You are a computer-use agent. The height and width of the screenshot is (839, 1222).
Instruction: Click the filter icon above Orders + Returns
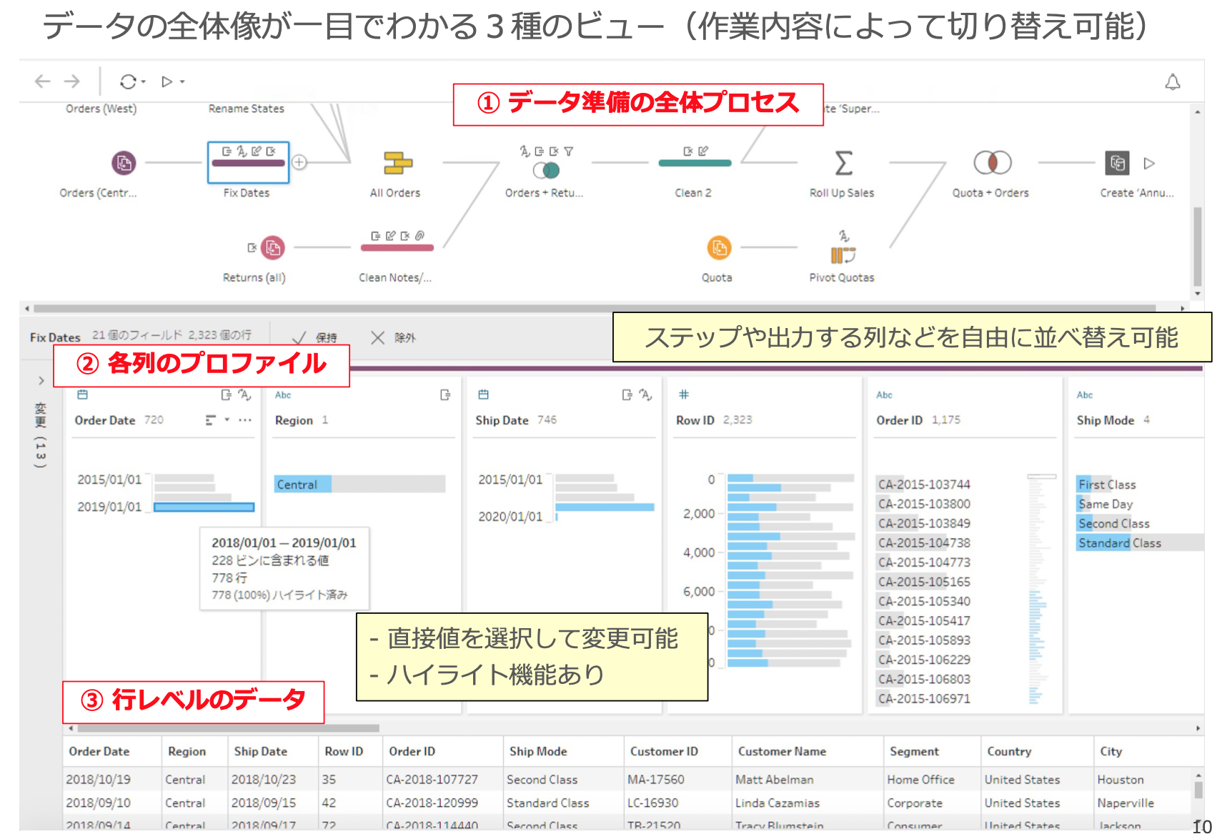pos(569,152)
